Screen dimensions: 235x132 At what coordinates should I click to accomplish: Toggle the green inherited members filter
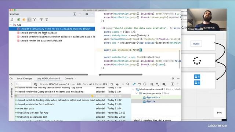point(19,19)
